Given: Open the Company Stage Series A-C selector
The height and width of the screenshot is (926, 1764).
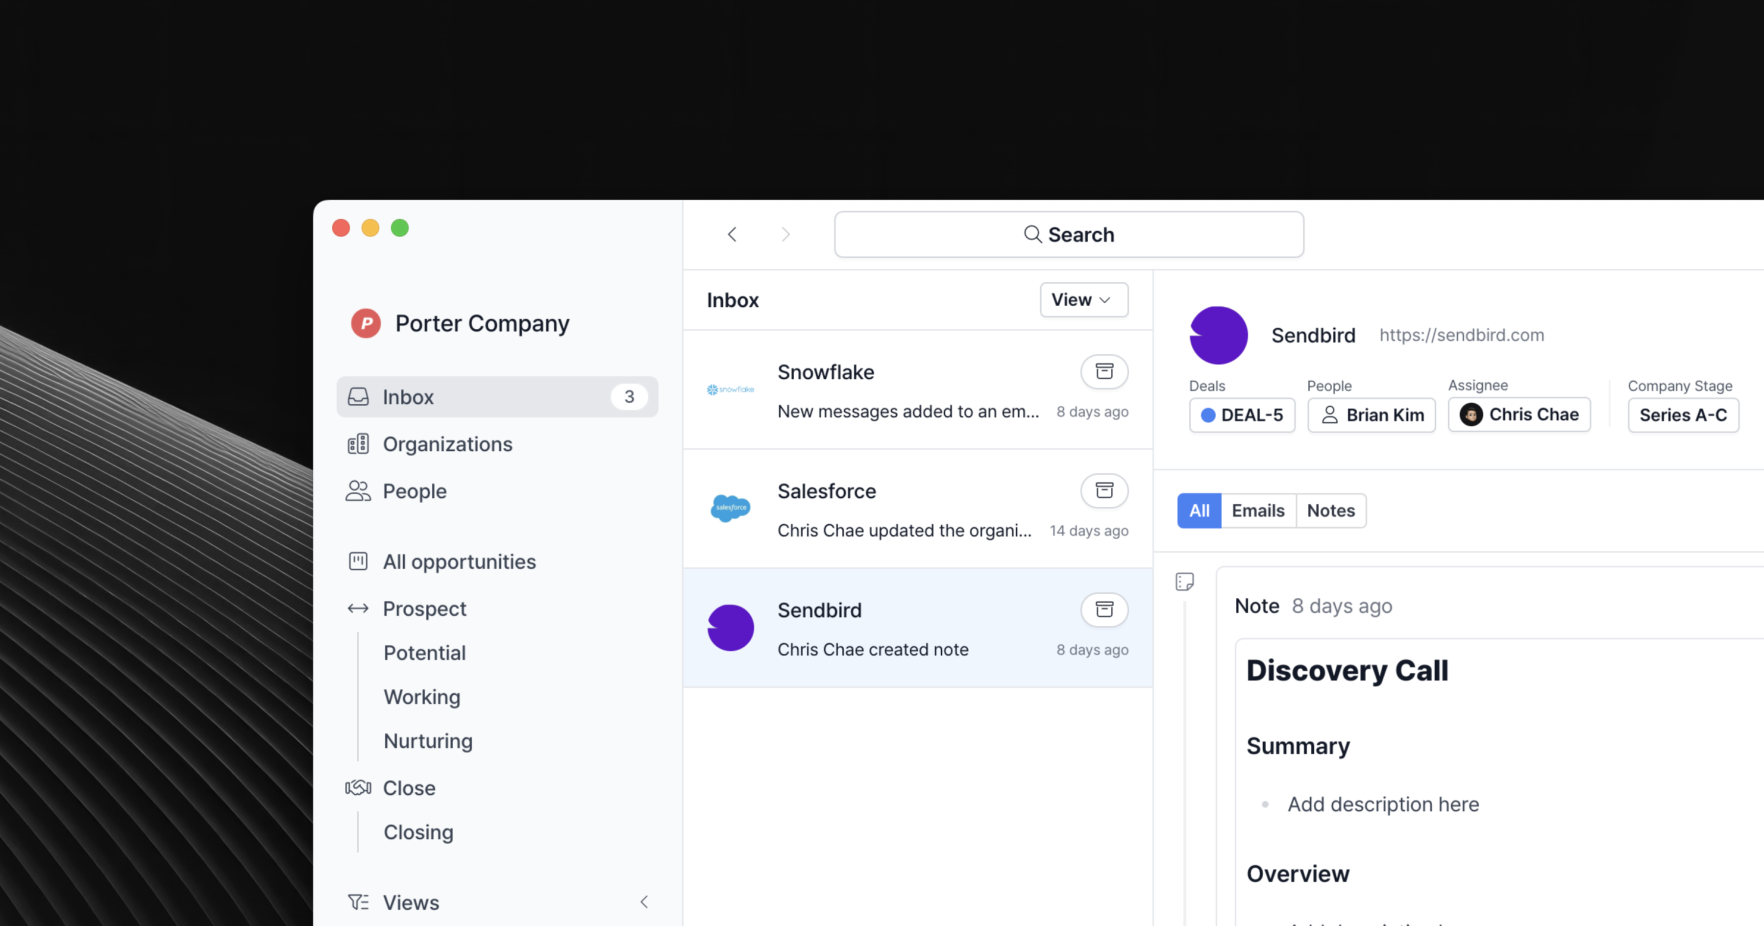Looking at the screenshot, I should click(1683, 415).
